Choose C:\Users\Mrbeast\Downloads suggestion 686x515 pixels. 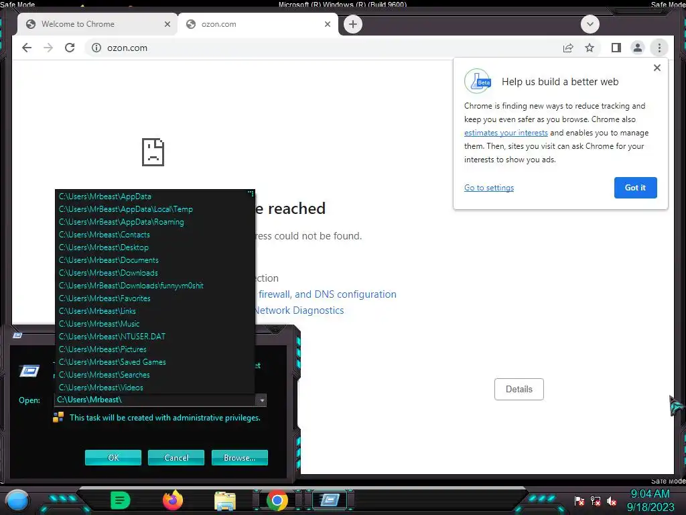point(155,272)
